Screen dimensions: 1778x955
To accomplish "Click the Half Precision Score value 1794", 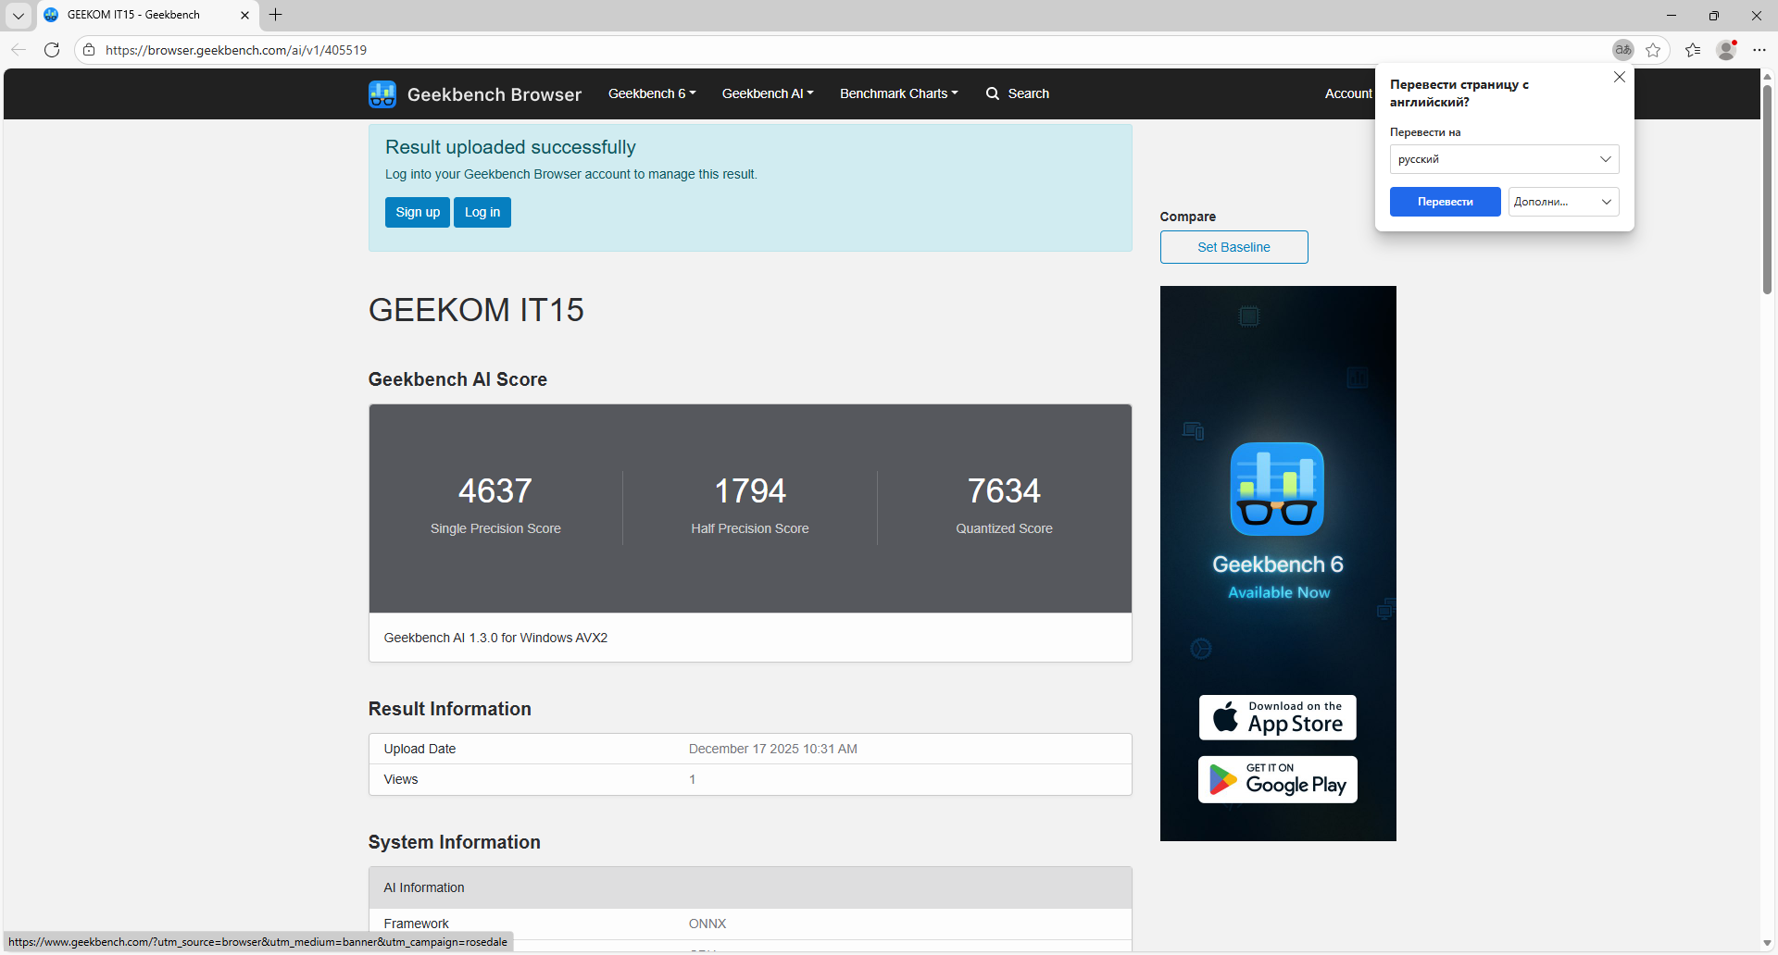I will pyautogui.click(x=750, y=490).
